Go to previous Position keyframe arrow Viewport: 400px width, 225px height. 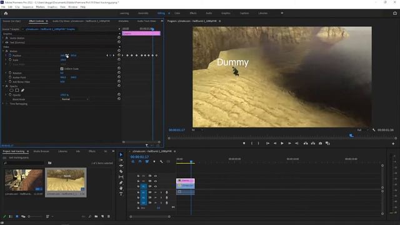(x=107, y=56)
